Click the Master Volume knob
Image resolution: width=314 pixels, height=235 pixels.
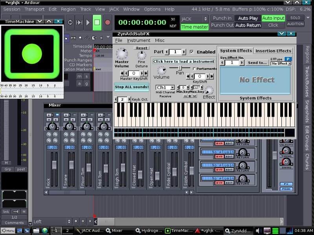point(122,54)
